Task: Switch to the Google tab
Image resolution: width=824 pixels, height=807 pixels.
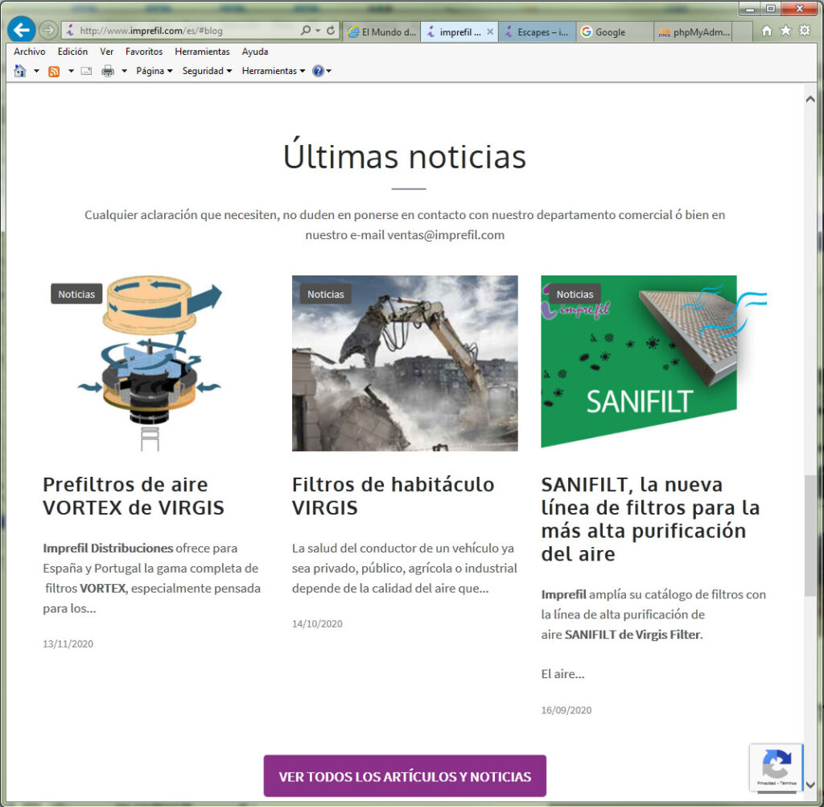Action: point(610,32)
